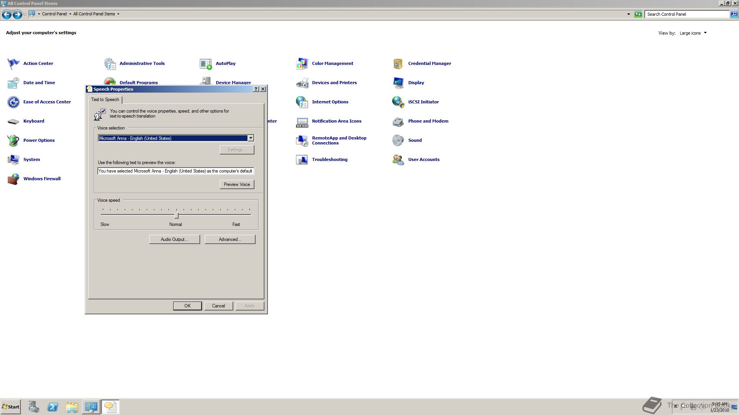The image size is (739, 415).
Task: Click the Back navigation arrow
Action: point(7,15)
